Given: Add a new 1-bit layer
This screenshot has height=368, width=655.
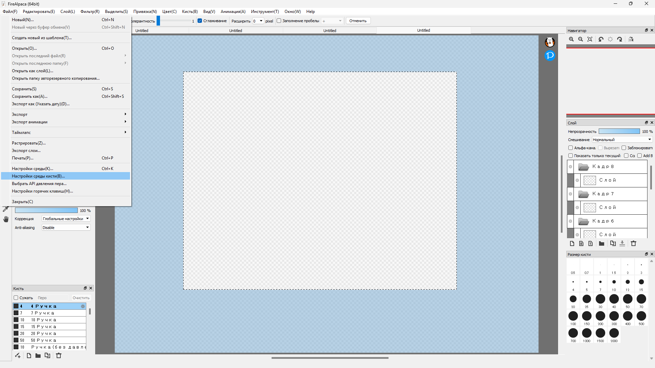Looking at the screenshot, I should pos(591,244).
